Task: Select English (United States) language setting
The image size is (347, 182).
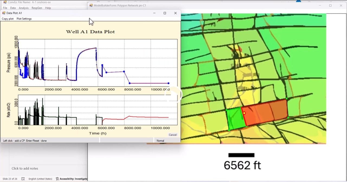Action: pyautogui.click(x=40, y=179)
